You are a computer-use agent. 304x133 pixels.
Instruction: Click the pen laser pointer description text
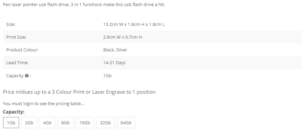(84, 5)
